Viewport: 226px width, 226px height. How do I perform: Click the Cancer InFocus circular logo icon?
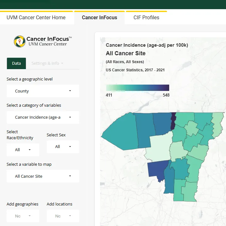click(20, 41)
